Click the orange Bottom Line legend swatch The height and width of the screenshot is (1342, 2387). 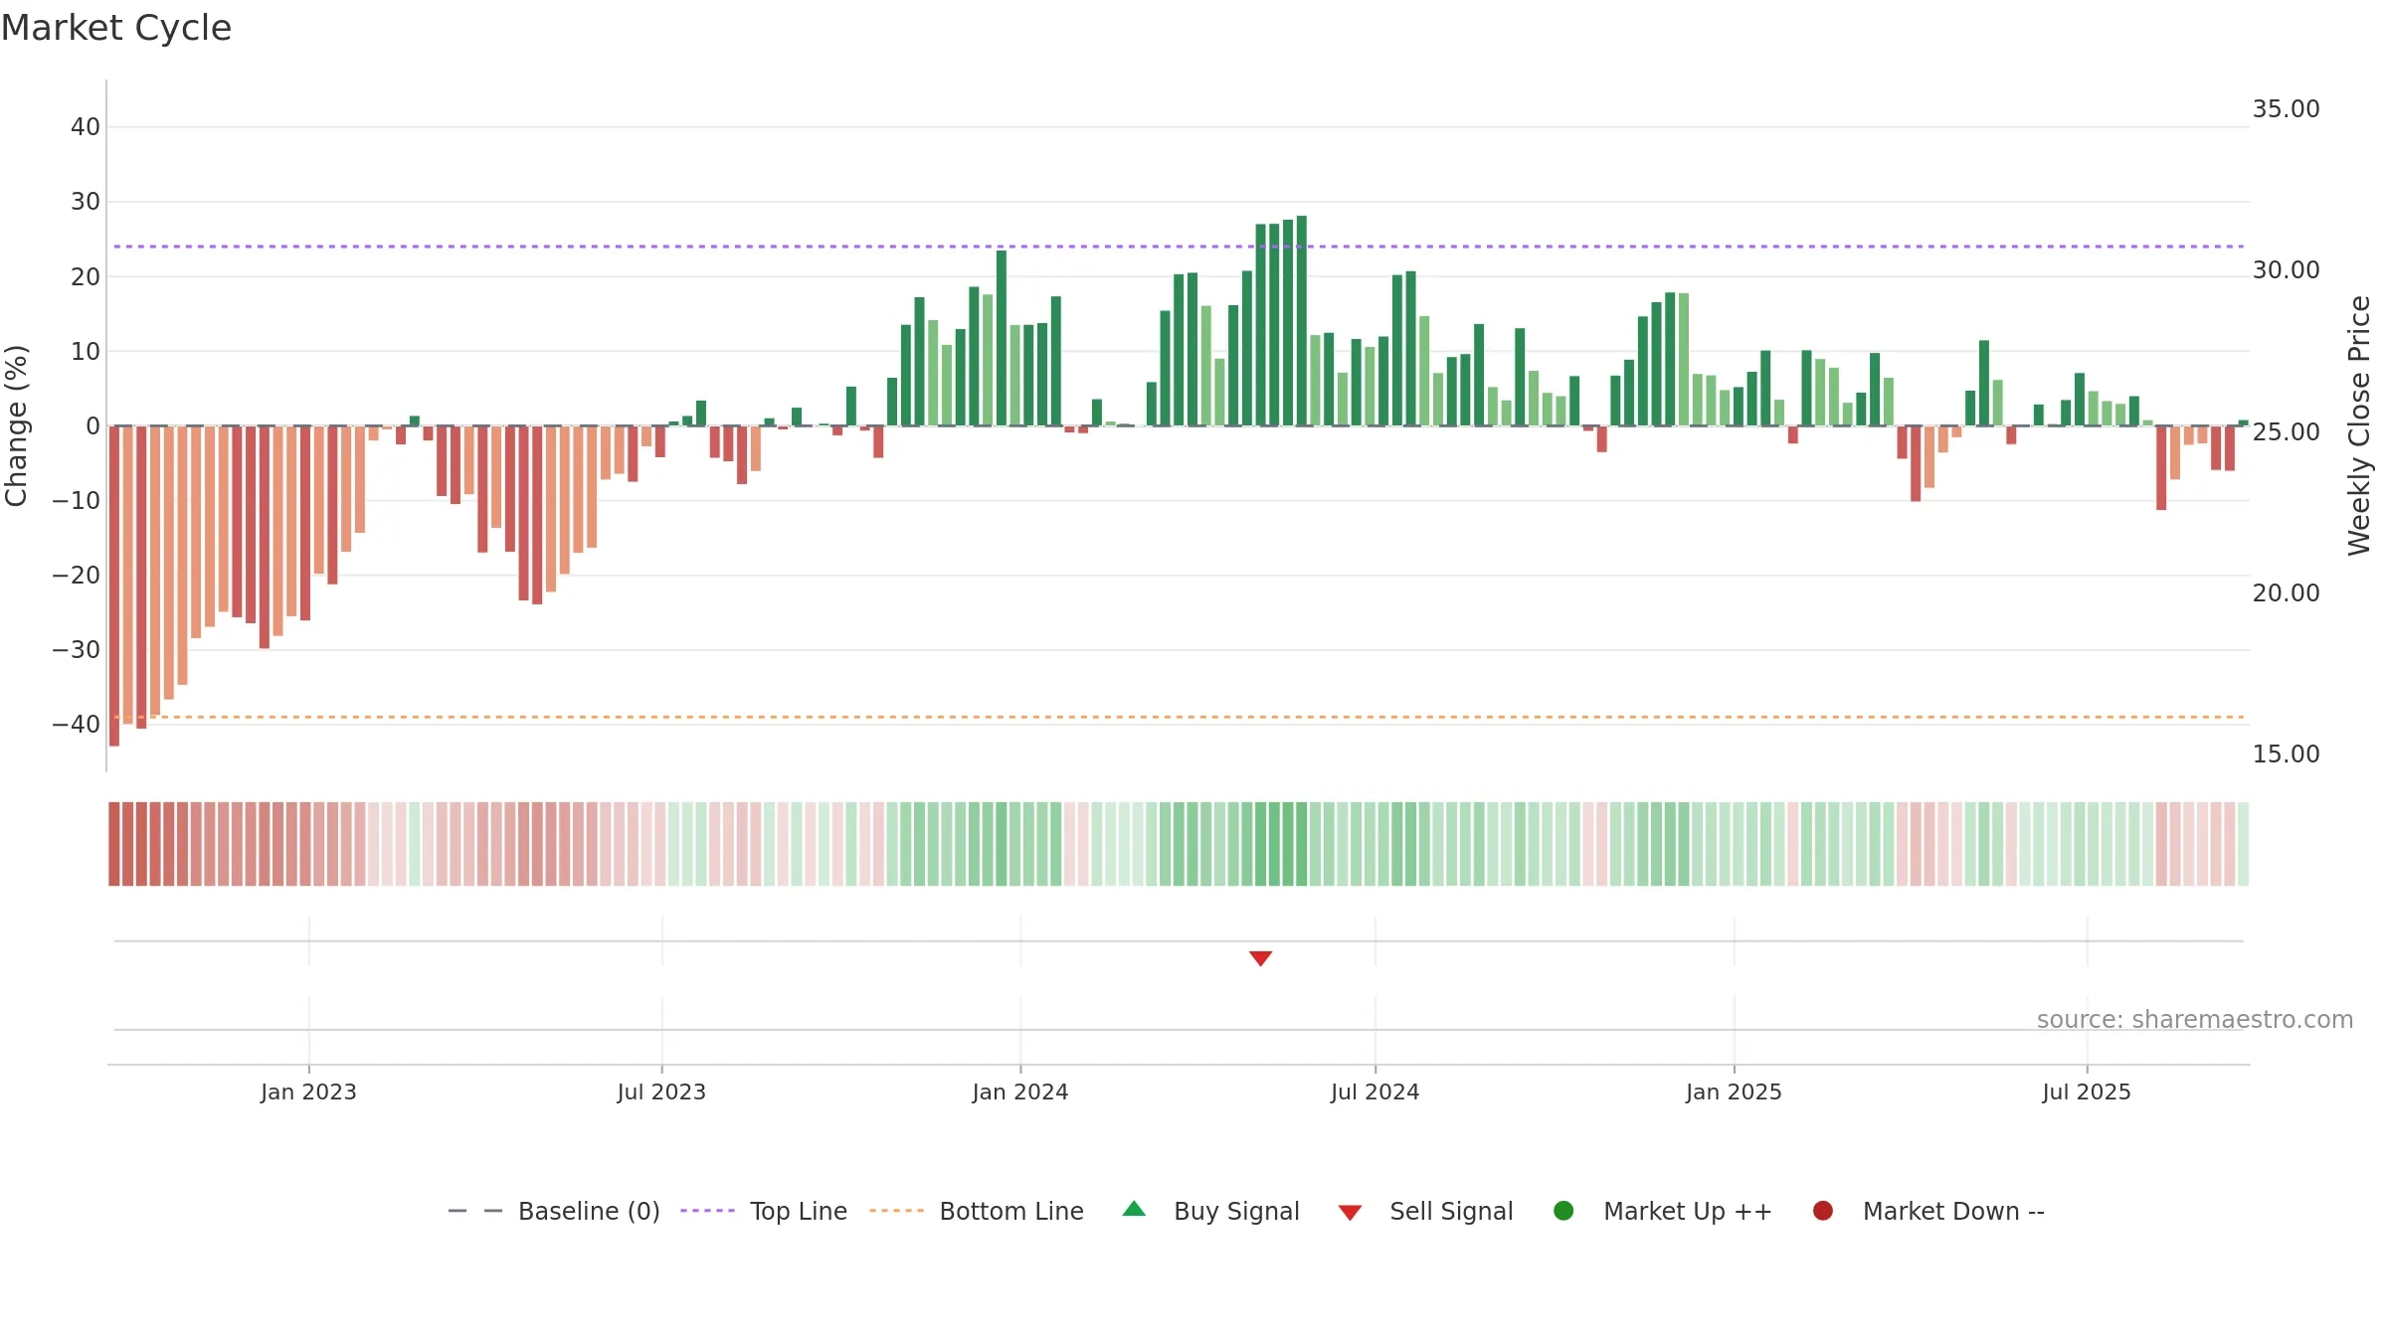click(x=896, y=1211)
